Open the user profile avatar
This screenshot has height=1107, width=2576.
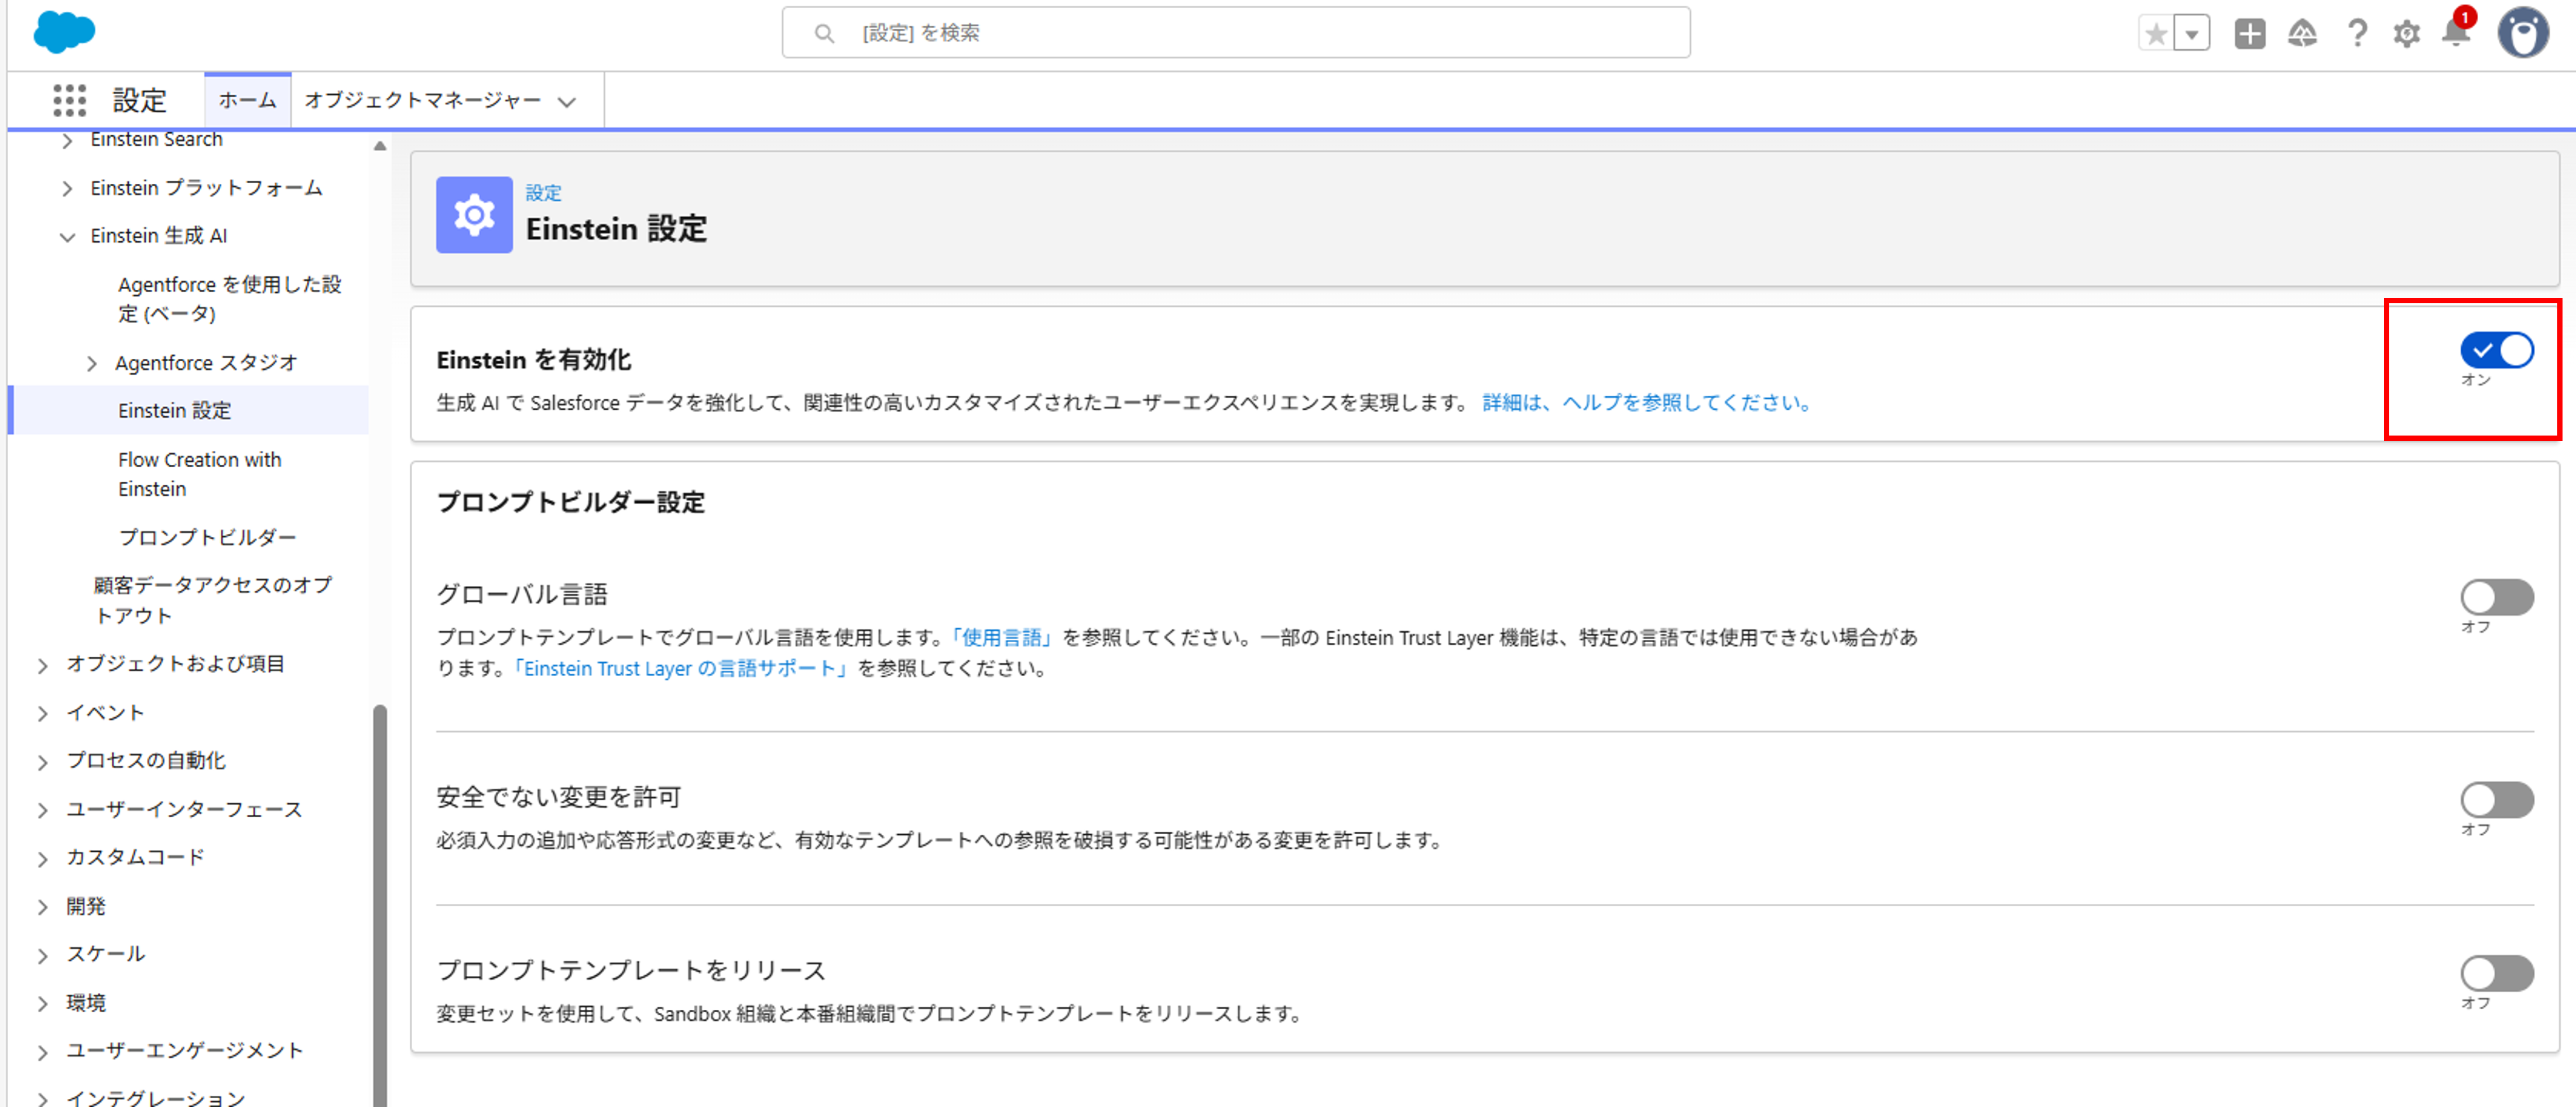click(x=2523, y=33)
